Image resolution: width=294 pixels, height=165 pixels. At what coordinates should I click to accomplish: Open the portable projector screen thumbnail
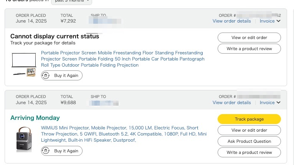pyautogui.click(x=24, y=65)
